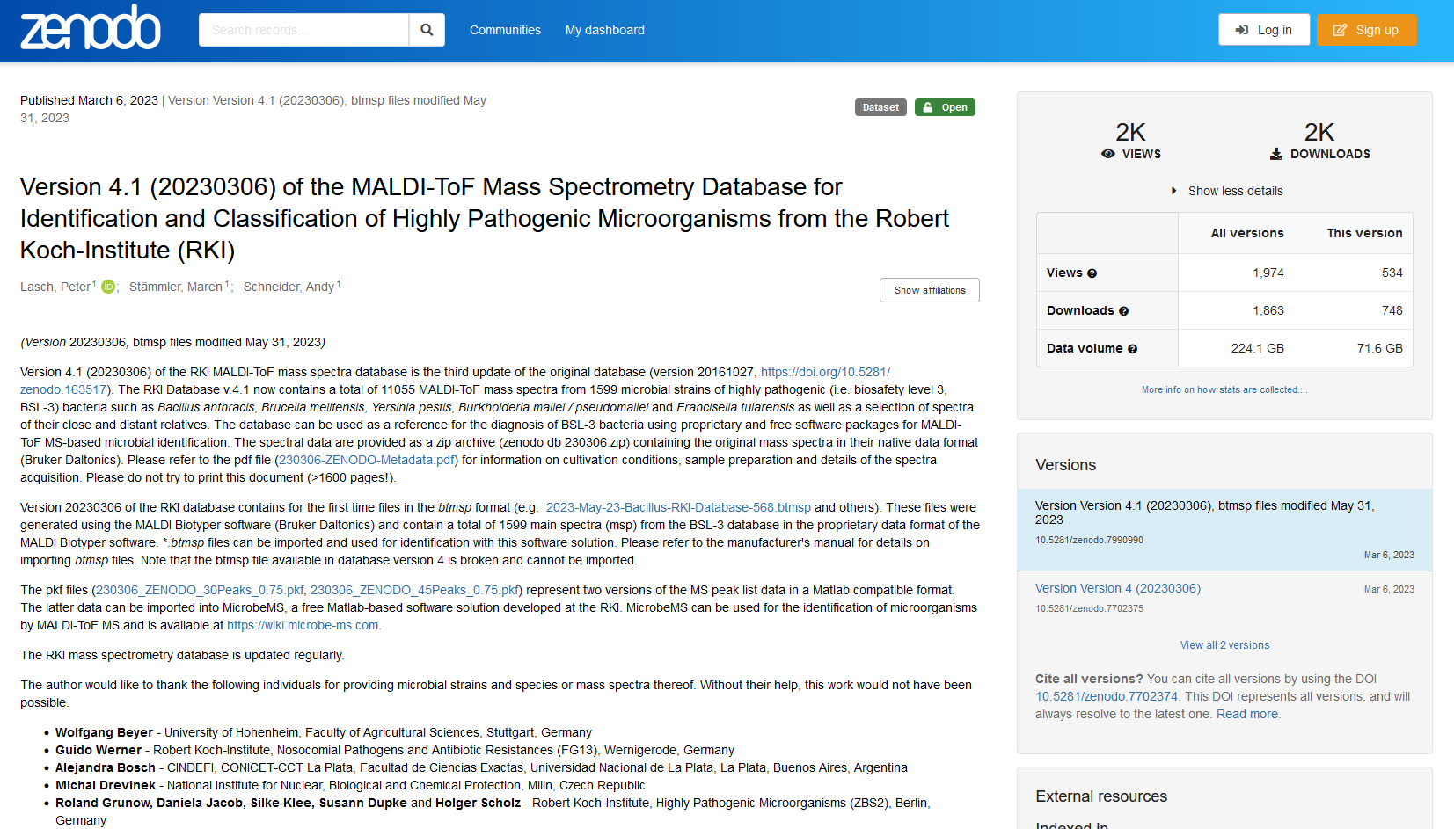Screen dimensions: 1454x829
Task: Click the Log in button
Action: point(1264,30)
